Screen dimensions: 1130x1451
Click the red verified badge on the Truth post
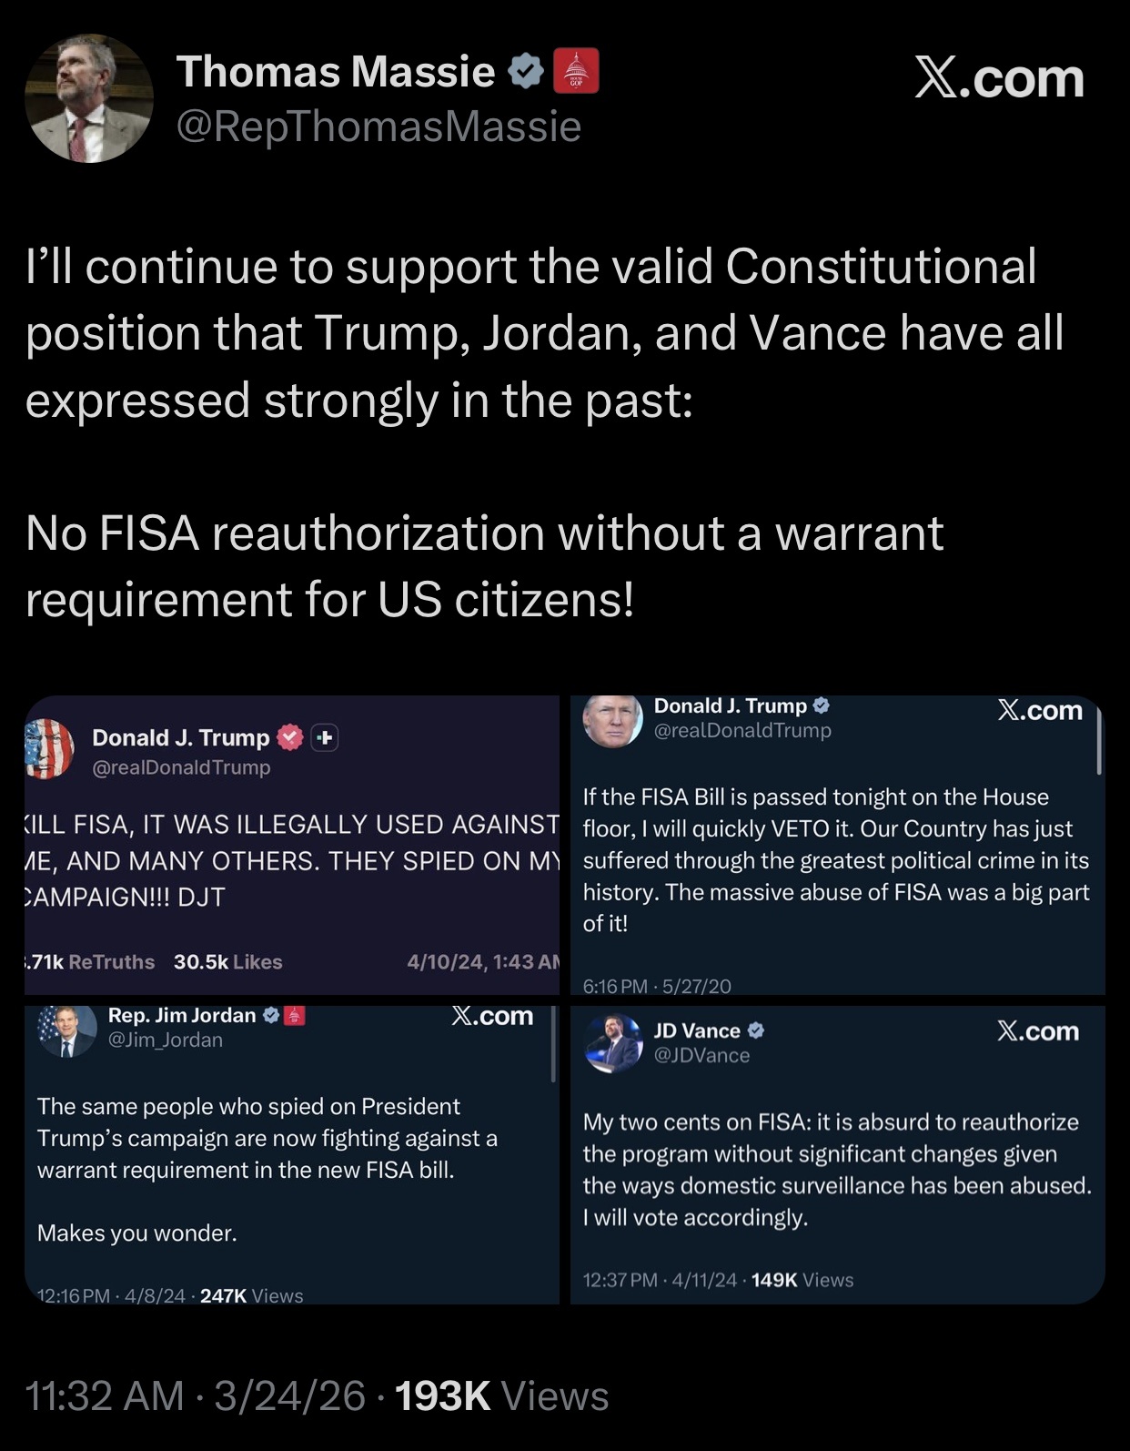[x=289, y=737]
